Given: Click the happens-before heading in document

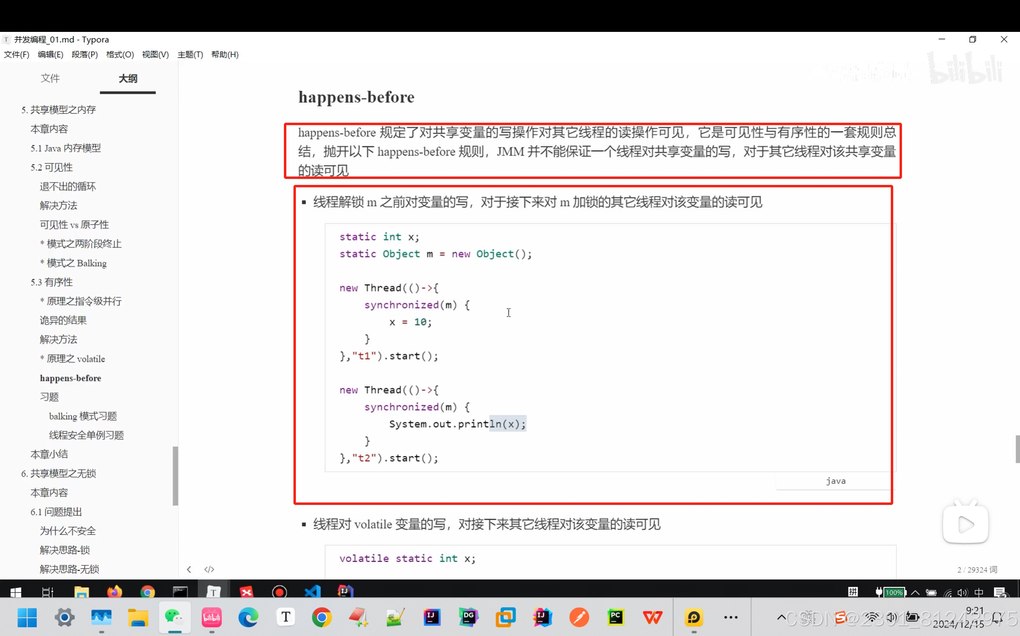Looking at the screenshot, I should 356,97.
